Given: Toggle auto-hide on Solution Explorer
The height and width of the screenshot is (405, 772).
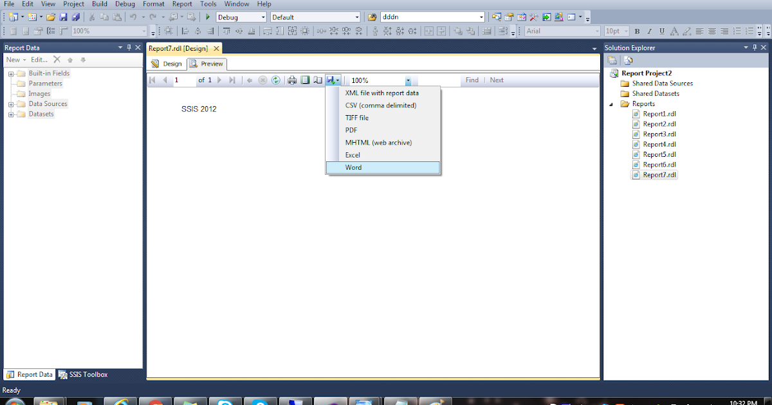Looking at the screenshot, I should (x=755, y=47).
